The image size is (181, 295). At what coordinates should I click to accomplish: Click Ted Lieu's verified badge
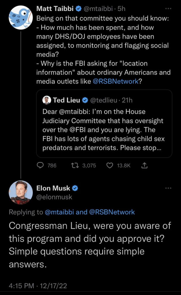pyautogui.click(x=85, y=100)
